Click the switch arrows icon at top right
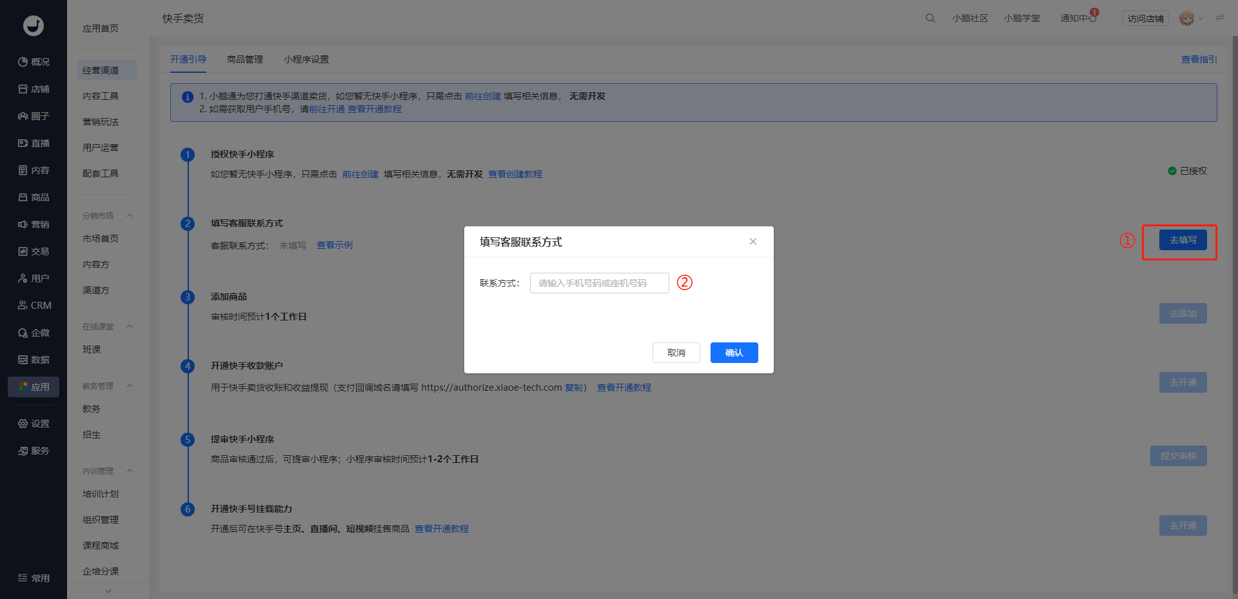This screenshot has width=1238, height=599. pos(1220,18)
